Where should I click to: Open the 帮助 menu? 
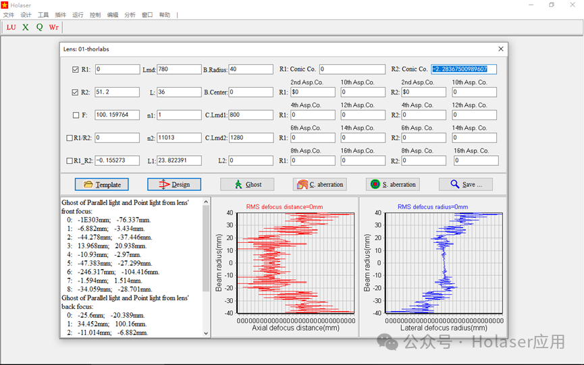165,15
